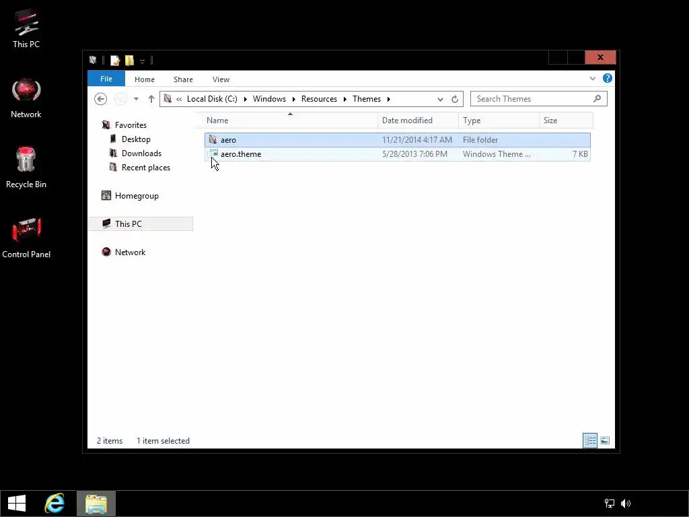This screenshot has height=517, width=689.
Task: Switch to the Home ribbon tab
Action: pyautogui.click(x=145, y=79)
